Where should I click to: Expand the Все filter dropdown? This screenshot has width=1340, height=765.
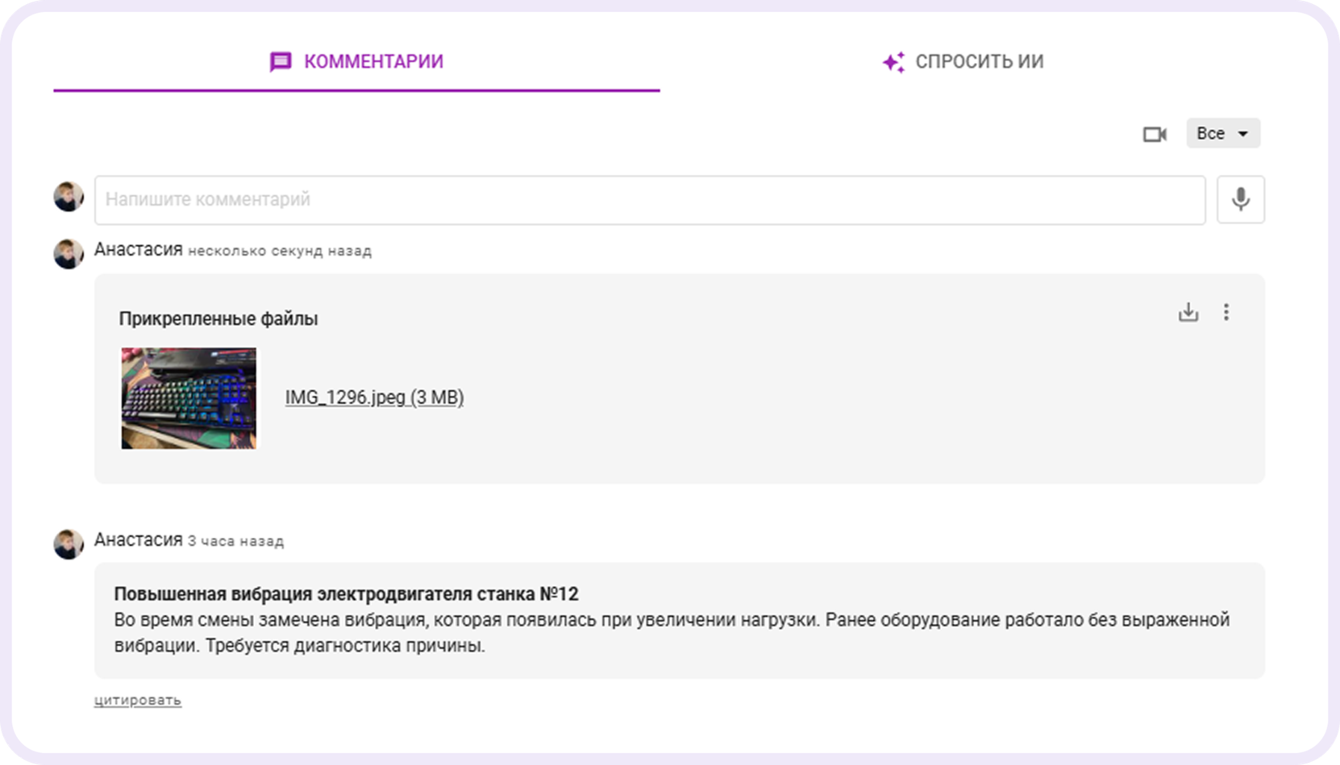click(1223, 133)
